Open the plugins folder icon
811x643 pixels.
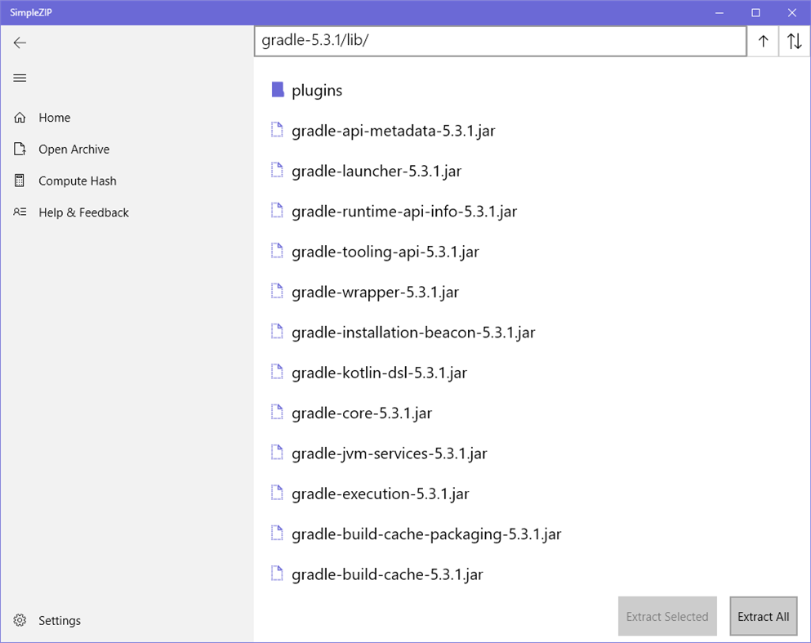(276, 90)
